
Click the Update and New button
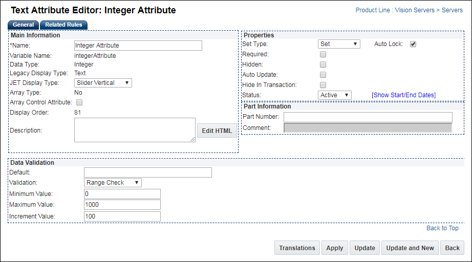pyautogui.click(x=410, y=248)
